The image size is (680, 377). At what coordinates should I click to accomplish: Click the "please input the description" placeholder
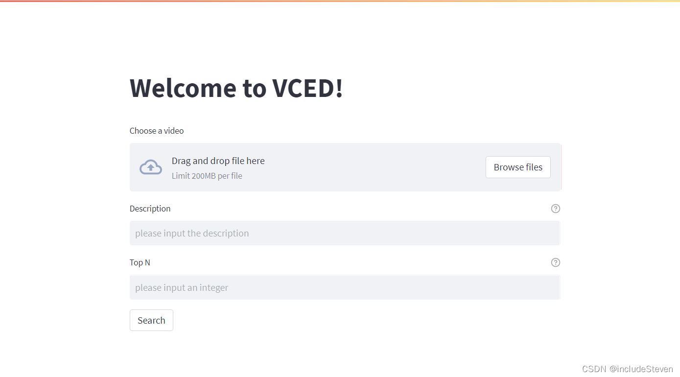[192, 233]
